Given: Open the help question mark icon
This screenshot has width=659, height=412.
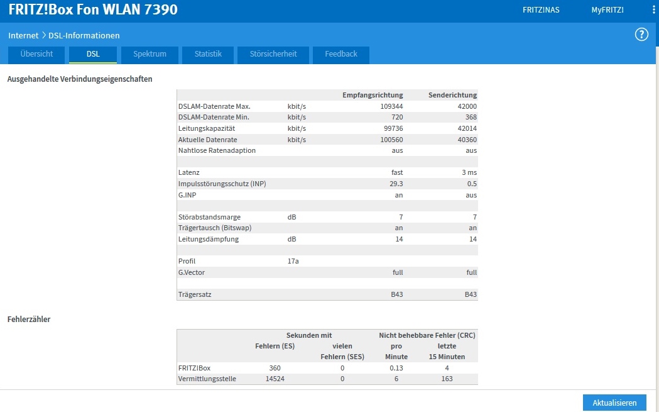Looking at the screenshot, I should (641, 35).
